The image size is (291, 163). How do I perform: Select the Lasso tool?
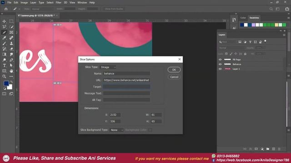click(4, 27)
